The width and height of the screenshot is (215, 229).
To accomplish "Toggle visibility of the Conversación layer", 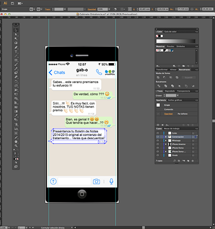I will click(x=158, y=137).
